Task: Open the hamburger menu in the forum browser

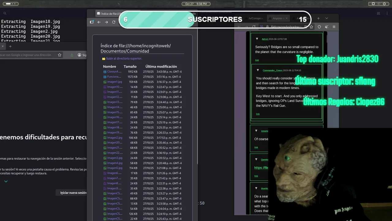Action: pos(334,27)
